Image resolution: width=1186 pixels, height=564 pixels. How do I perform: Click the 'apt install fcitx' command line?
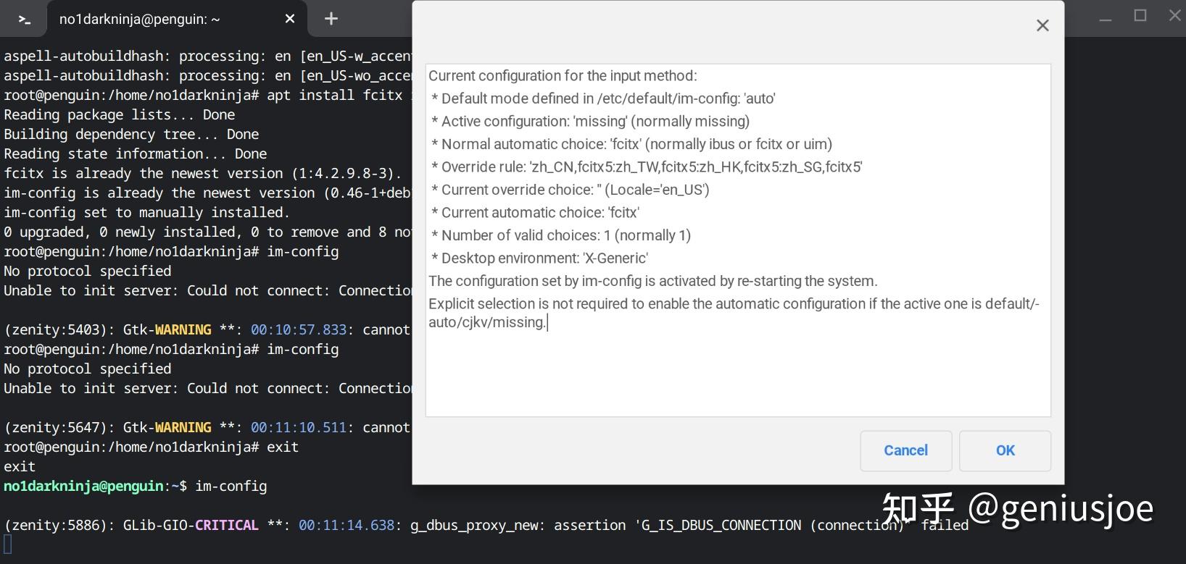334,96
